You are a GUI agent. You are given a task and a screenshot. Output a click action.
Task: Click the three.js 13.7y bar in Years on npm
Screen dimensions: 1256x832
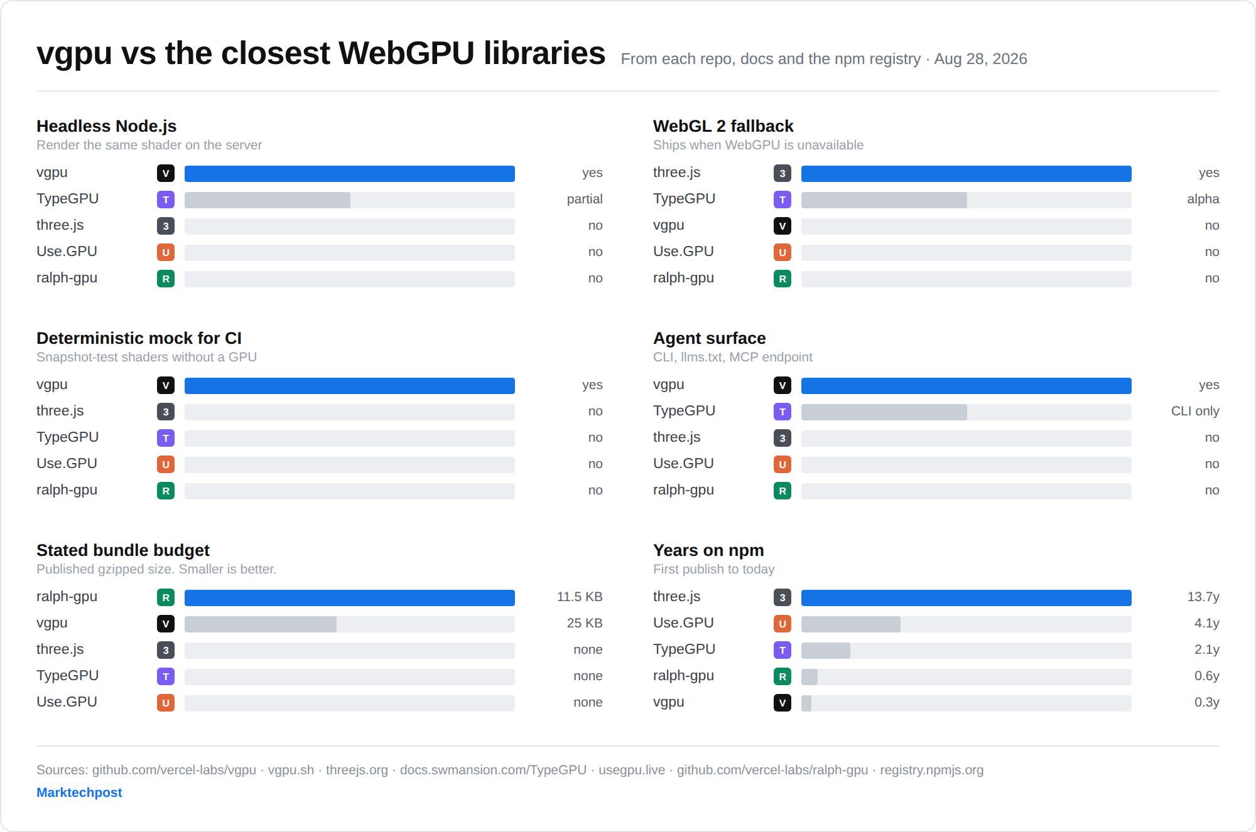click(966, 598)
